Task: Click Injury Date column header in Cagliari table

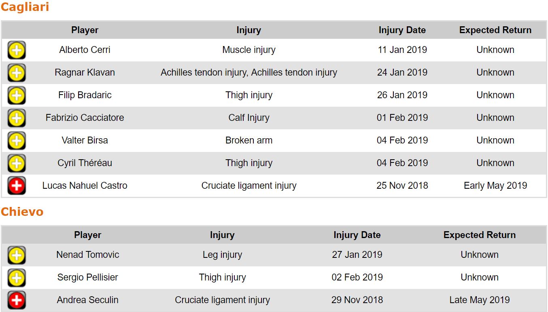Action: pos(402,30)
